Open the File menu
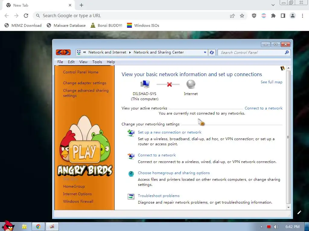This screenshot has height=231, width=309. point(60,62)
